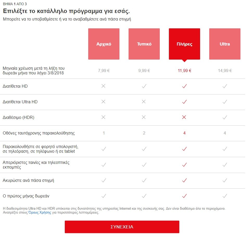Viewport: 248px width, 237px height.
Task: Click the red X in HDR row
Action: pyautogui.click(x=185, y=117)
